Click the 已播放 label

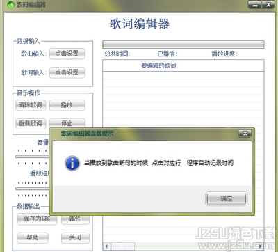tap(167, 54)
